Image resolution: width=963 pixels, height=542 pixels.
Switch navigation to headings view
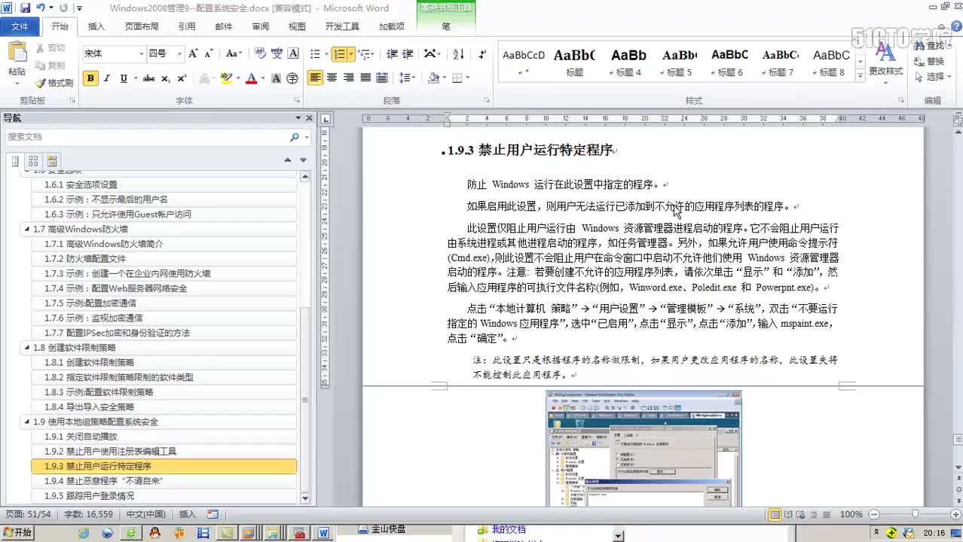pos(15,161)
